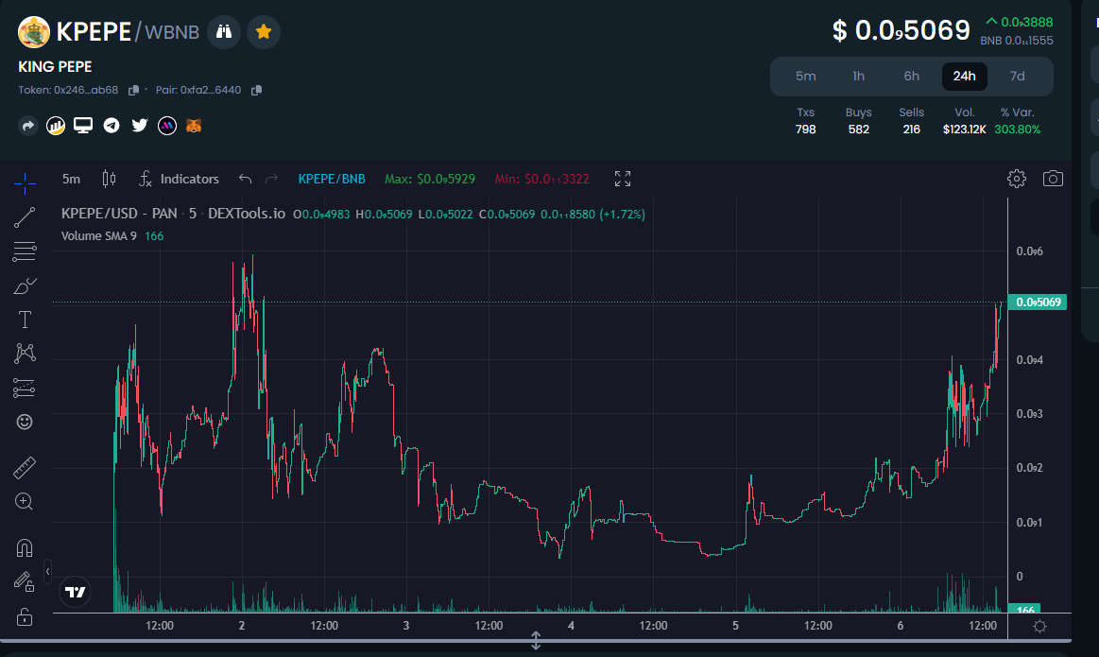Screen dimensions: 1099x657
Task: Open the website monitor icon
Action: click(83, 126)
